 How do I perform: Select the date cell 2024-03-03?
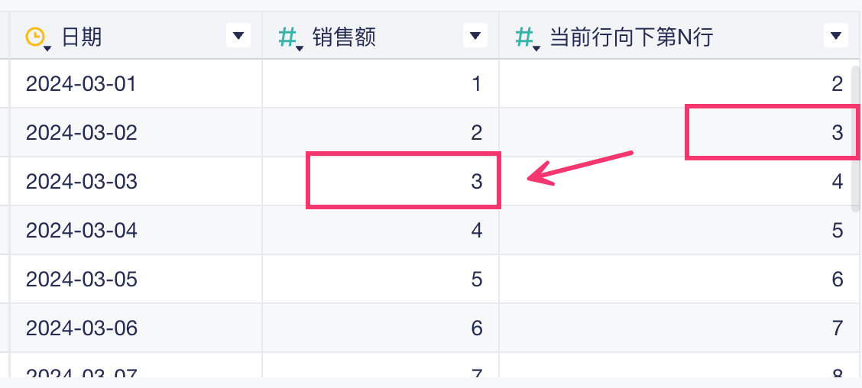(x=81, y=181)
